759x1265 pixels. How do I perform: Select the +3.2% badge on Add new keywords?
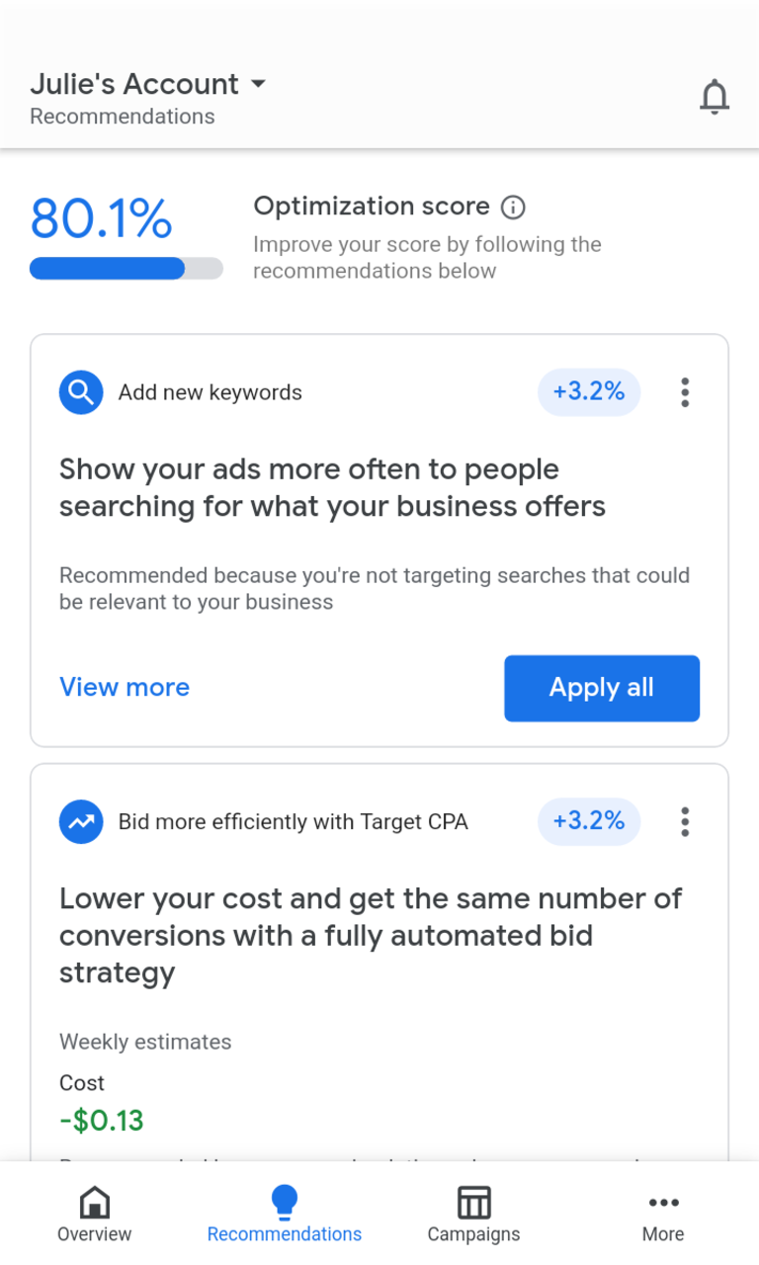[588, 391]
